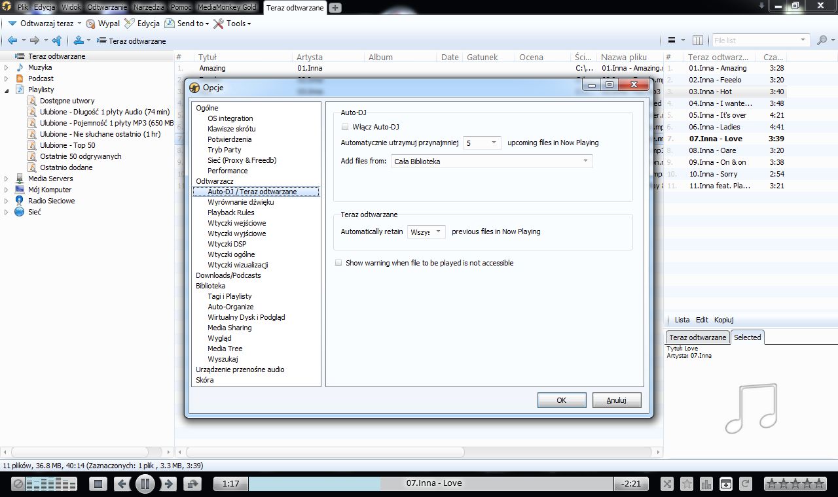Expand the Podcast tree node
Image resolution: width=838 pixels, height=497 pixels.
[x=7, y=78]
